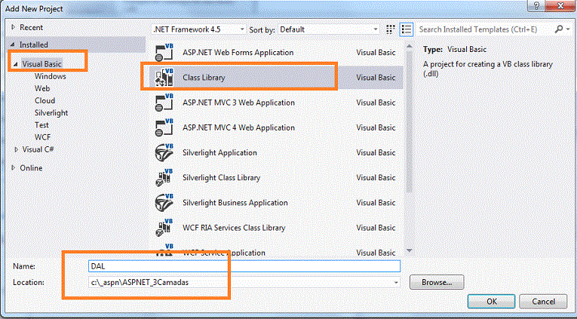The image size is (577, 319).
Task: Select the ASP.NET Web Forms Application text
Action: (x=238, y=53)
